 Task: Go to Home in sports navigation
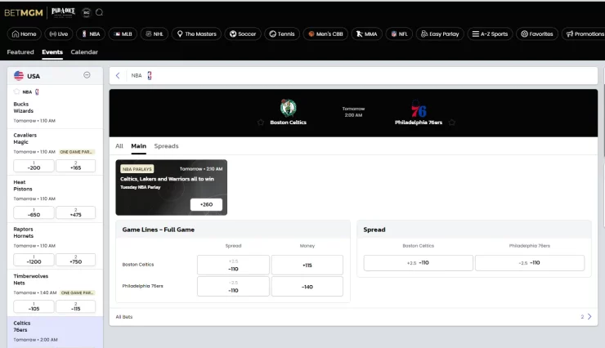pyautogui.click(x=24, y=34)
